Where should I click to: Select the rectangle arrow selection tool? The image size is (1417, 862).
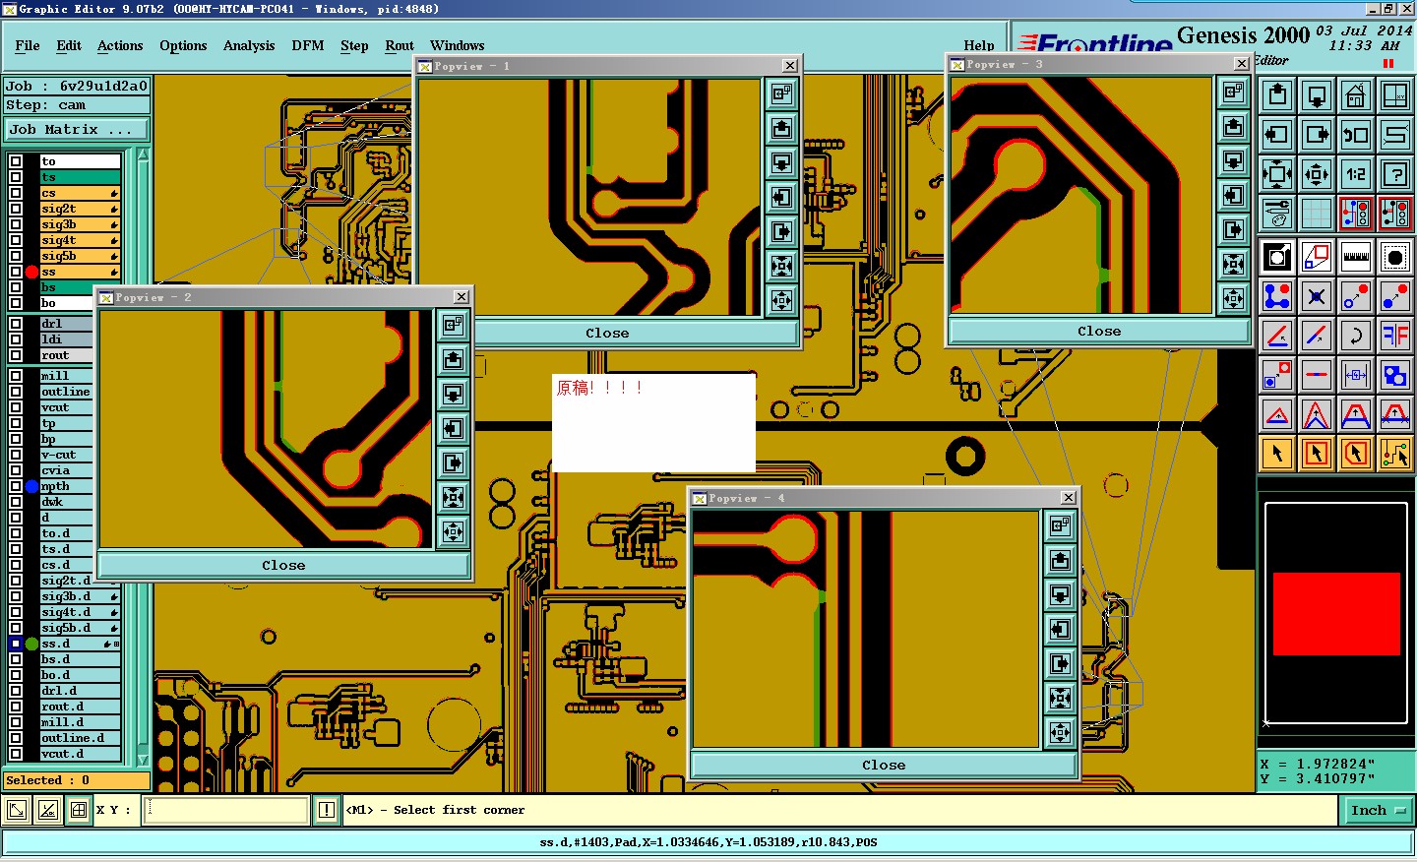pyautogui.click(x=1317, y=454)
